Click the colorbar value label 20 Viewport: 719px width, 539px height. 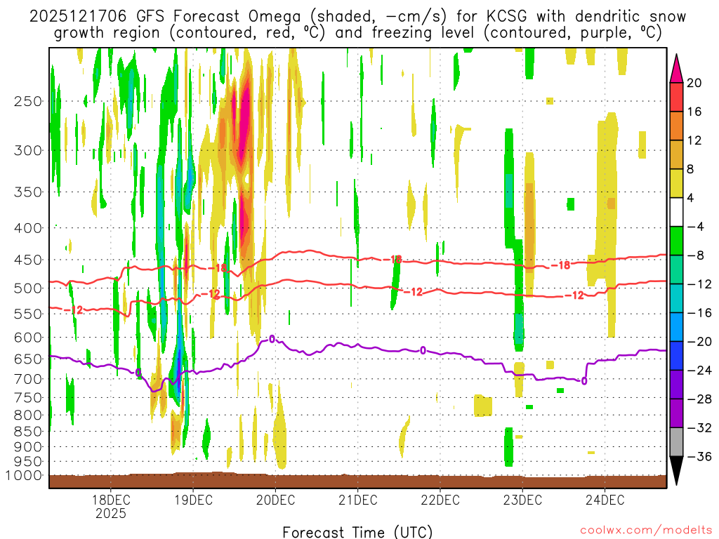click(694, 83)
